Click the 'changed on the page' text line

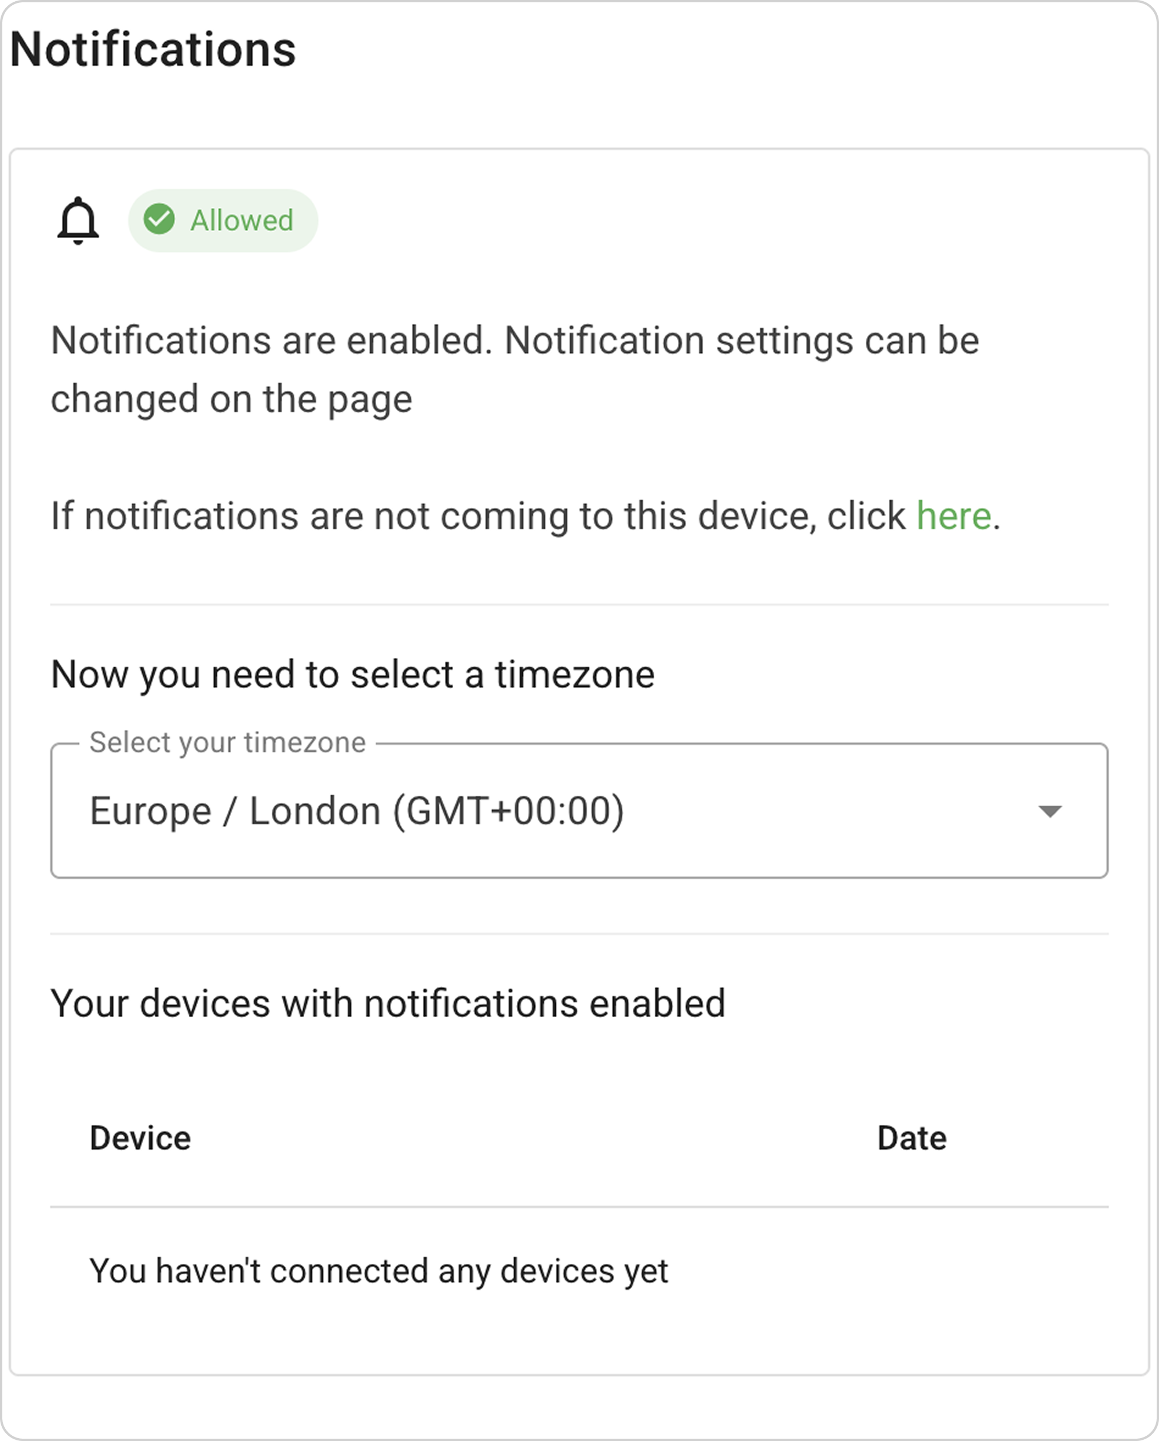[x=231, y=400]
